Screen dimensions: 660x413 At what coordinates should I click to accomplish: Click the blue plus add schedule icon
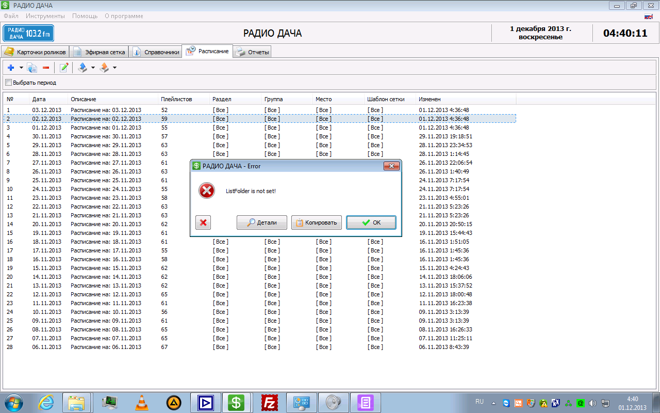pyautogui.click(x=11, y=68)
